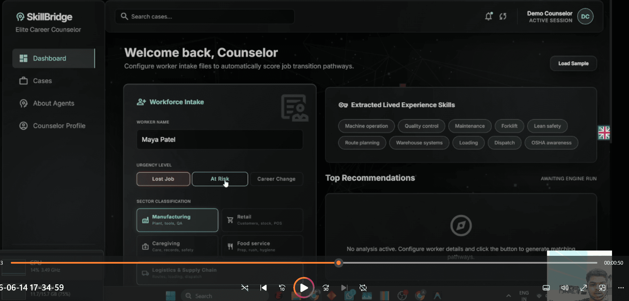
Task: Select At Risk urgency level
Action: point(220,179)
